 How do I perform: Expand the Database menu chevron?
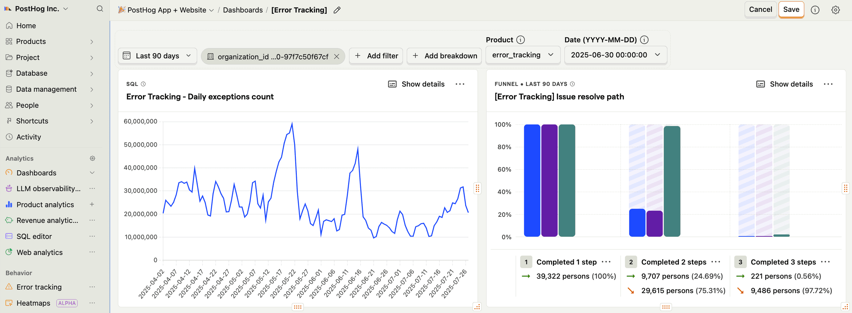(92, 73)
